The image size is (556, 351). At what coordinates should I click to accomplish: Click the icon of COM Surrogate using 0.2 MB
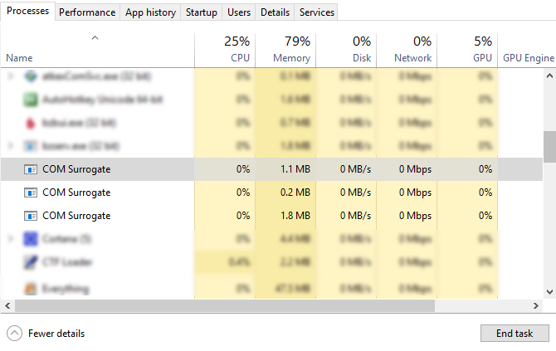pyautogui.click(x=31, y=193)
